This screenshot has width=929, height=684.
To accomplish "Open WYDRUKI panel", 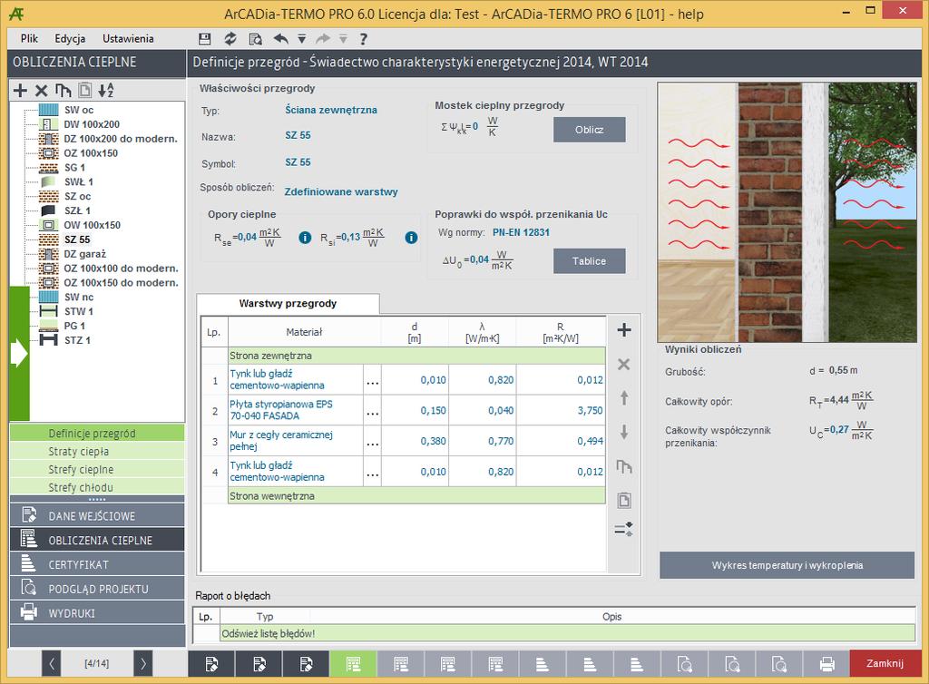I will pyautogui.click(x=97, y=613).
